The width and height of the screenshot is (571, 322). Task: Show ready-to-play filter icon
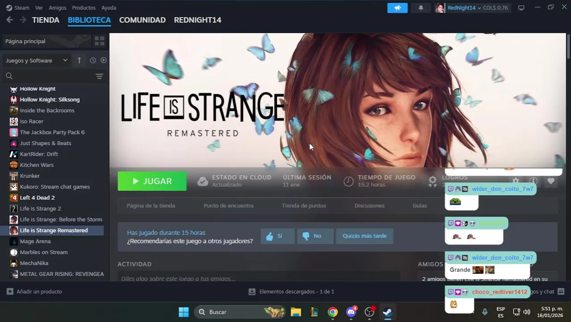tap(104, 60)
